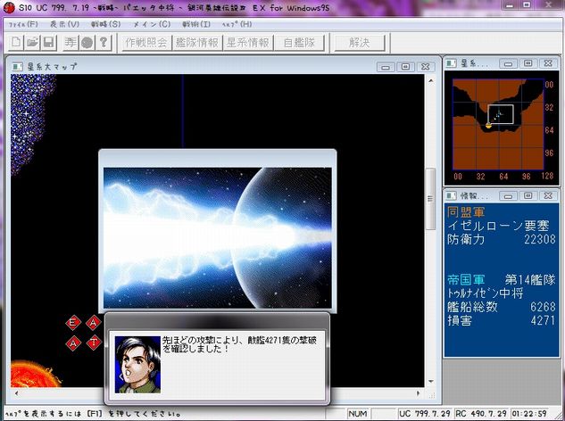Click the 損害 4271 value
Image resolution: width=565 pixels, height=421 pixels.
pos(543,320)
